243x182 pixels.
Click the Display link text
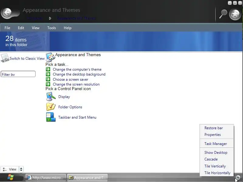coord(64,97)
